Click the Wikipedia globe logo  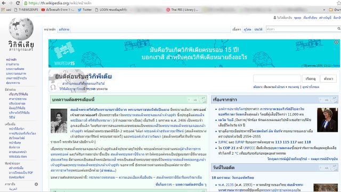(21, 29)
